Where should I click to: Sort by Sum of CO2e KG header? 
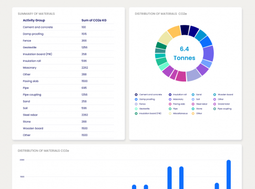pos(94,20)
